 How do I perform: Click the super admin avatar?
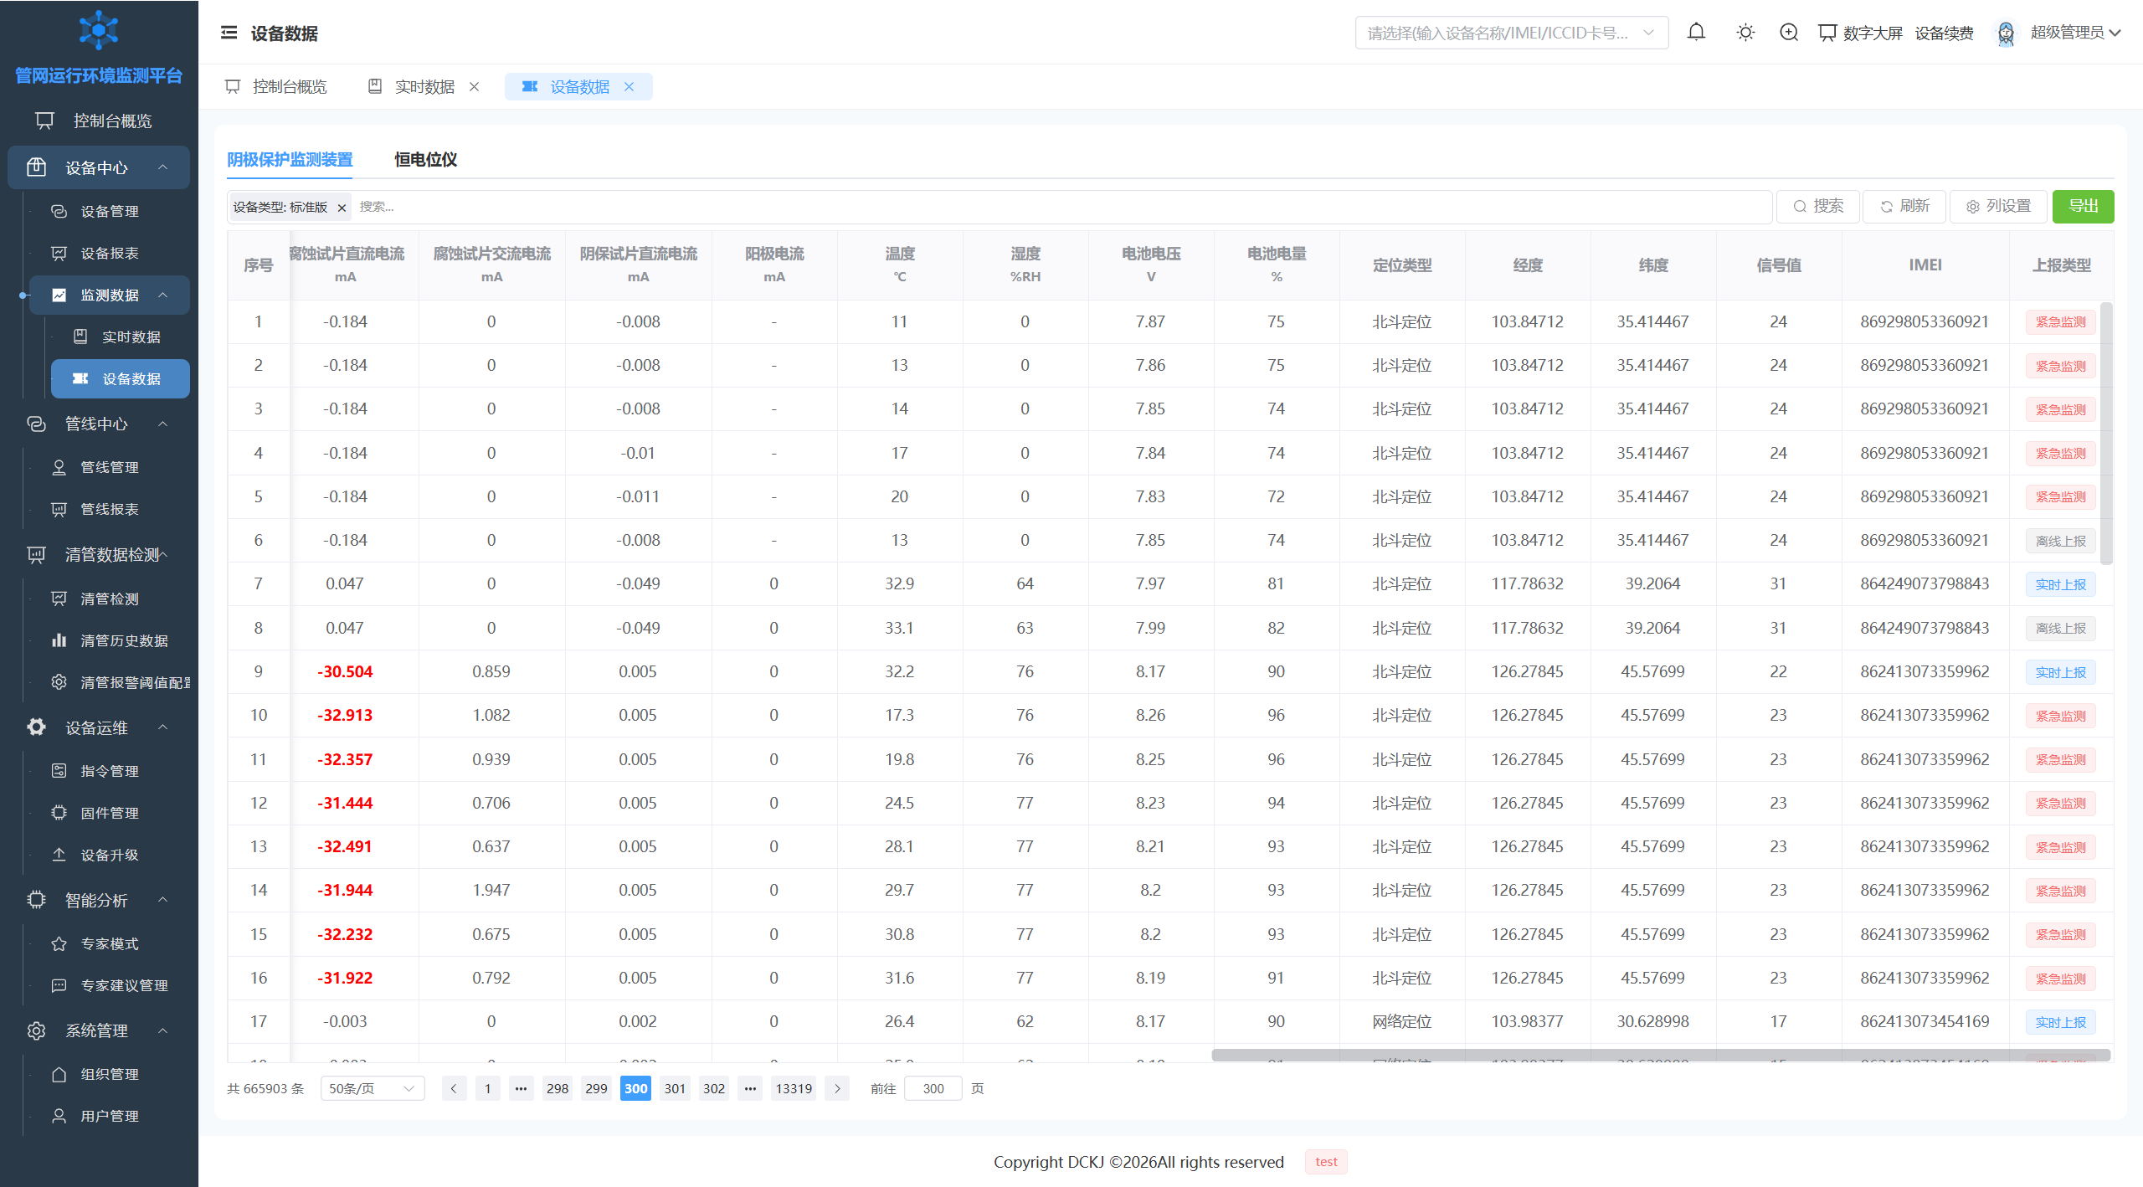tap(2006, 33)
